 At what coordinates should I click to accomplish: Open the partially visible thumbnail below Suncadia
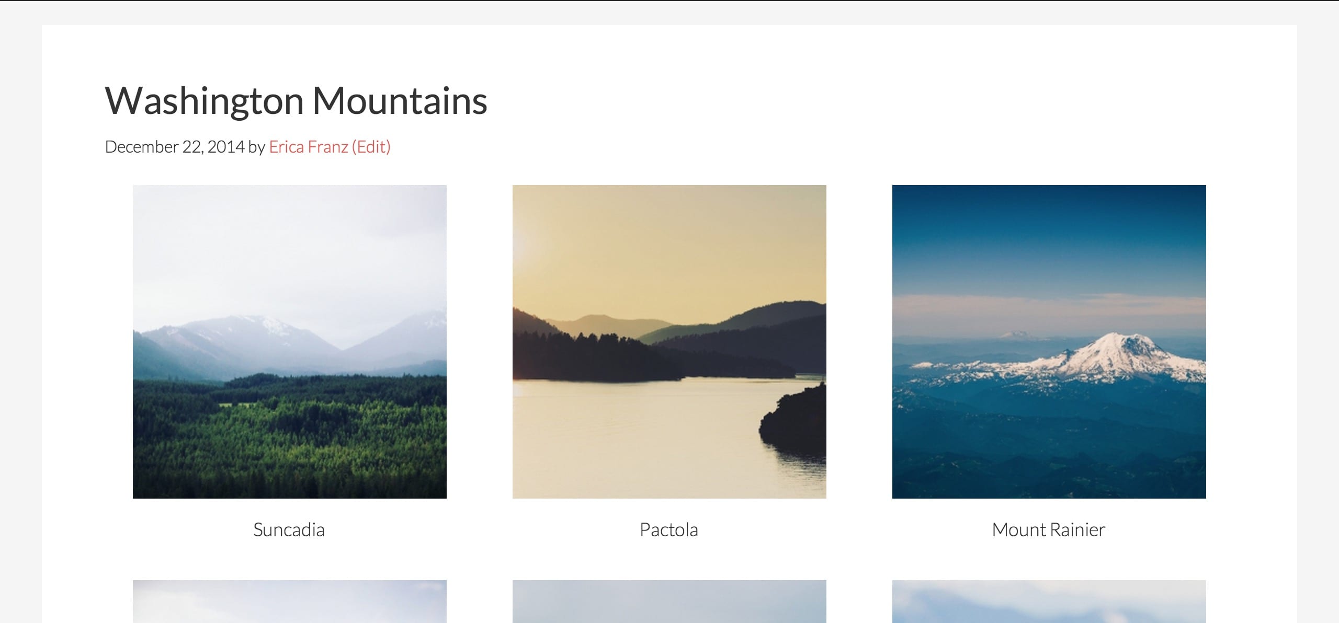click(x=289, y=602)
